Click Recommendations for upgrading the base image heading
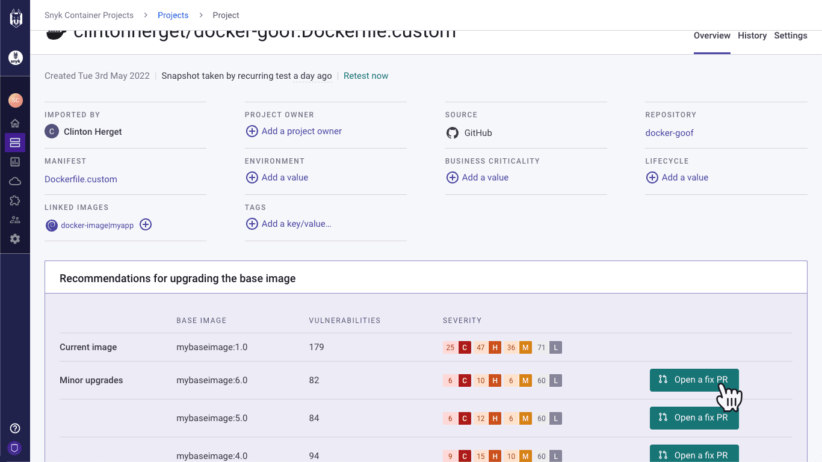The height and width of the screenshot is (462, 822). coord(178,279)
